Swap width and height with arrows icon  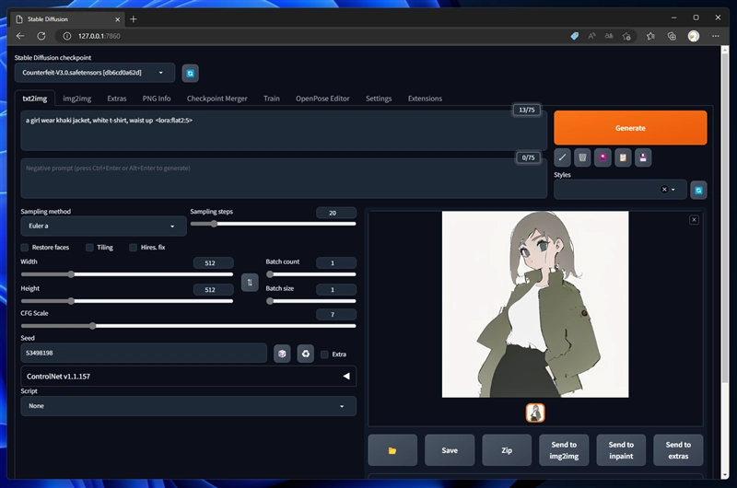tap(249, 283)
